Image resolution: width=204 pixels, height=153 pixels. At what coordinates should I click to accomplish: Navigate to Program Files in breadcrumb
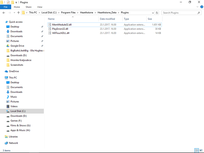coord(68,13)
